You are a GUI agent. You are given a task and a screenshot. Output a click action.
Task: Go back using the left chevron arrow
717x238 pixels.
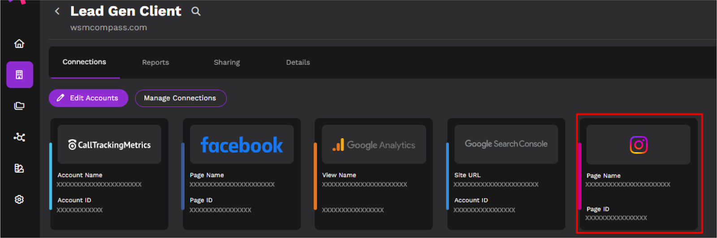click(57, 11)
